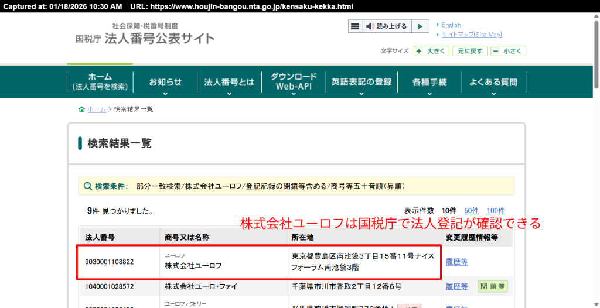Click the search magnifier icon beside 検索条件
600x308 pixels.
88,186
